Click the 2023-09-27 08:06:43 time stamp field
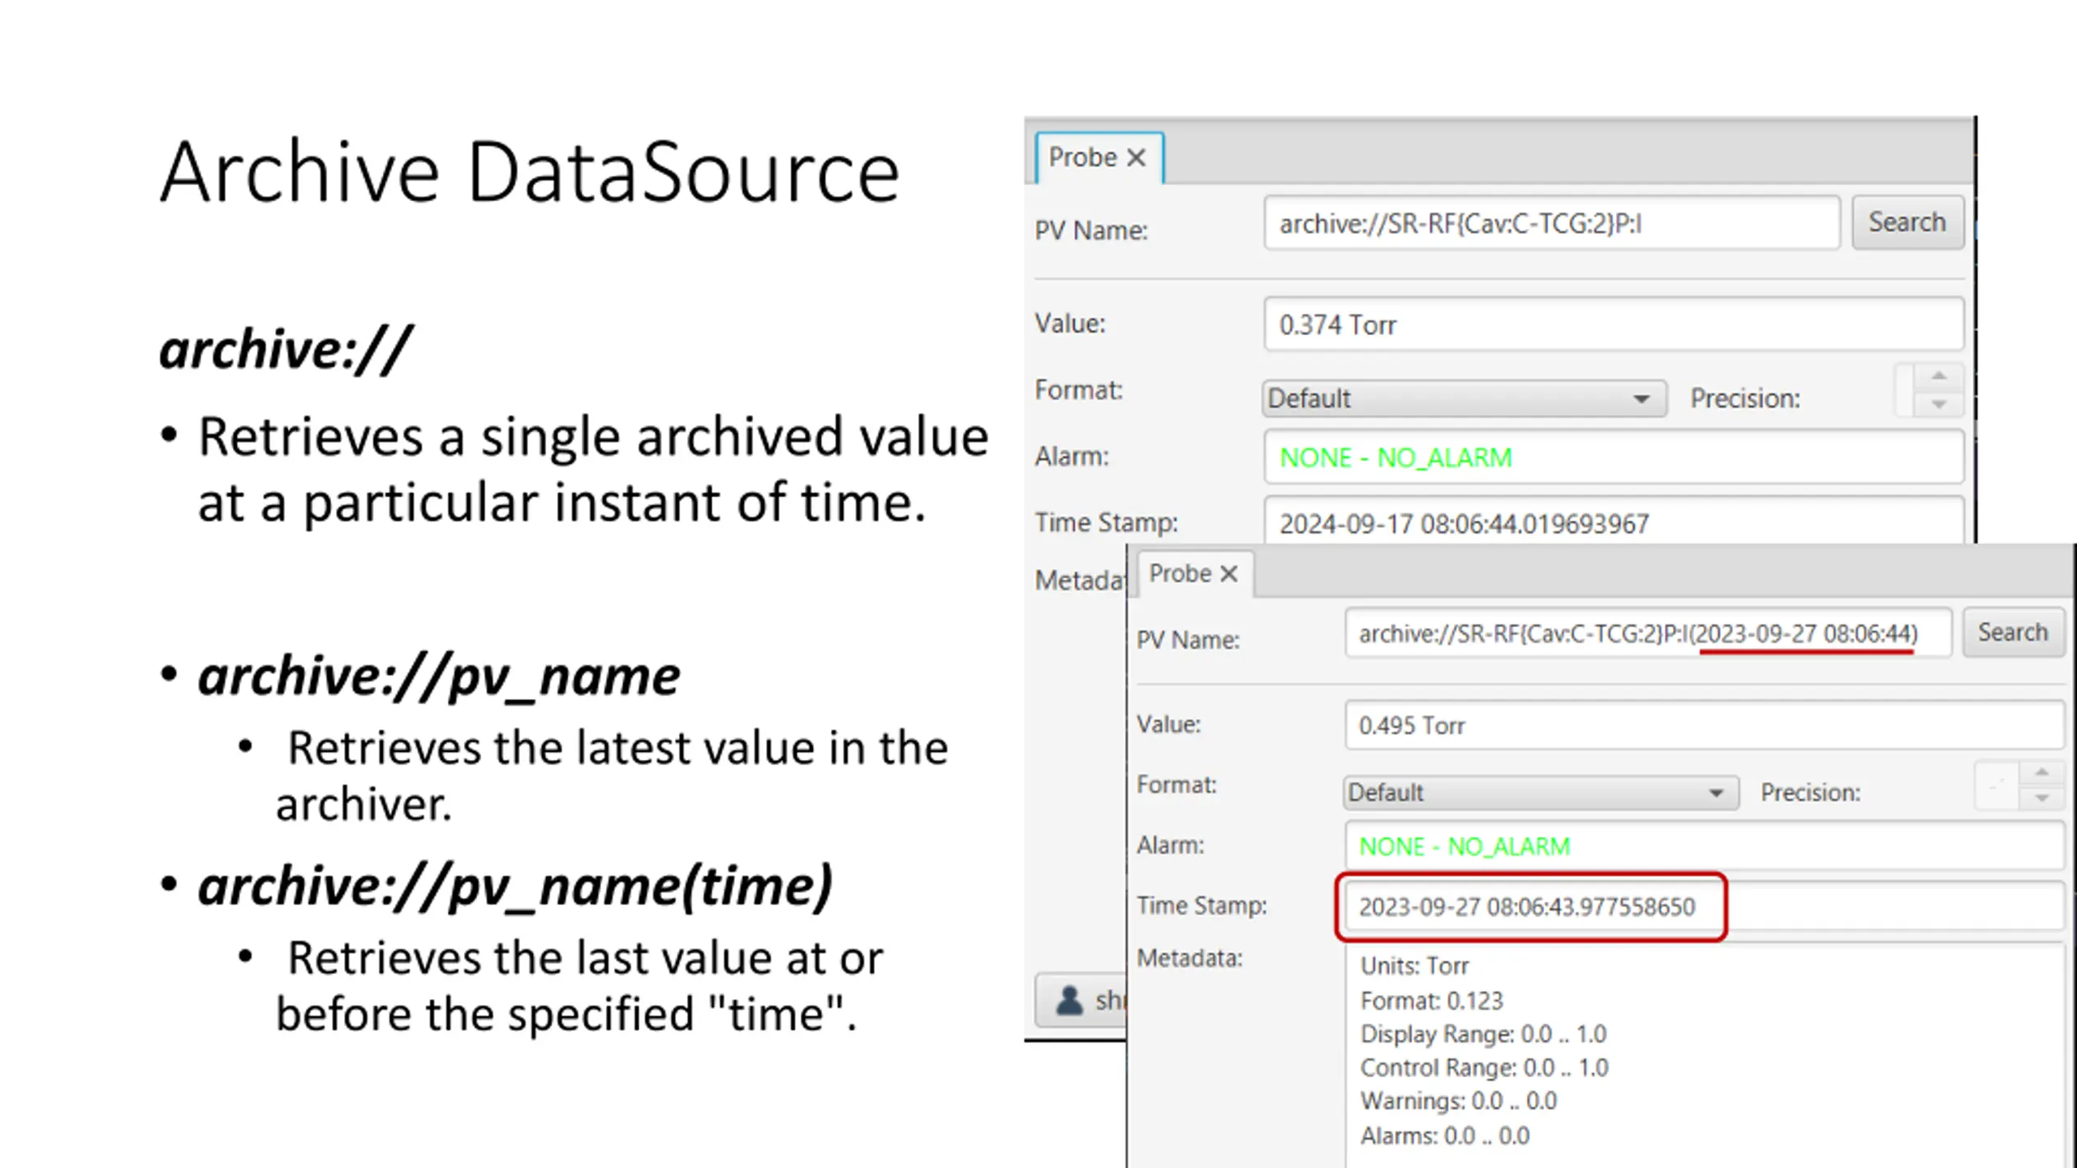The width and height of the screenshot is (2077, 1168). coord(1705,907)
